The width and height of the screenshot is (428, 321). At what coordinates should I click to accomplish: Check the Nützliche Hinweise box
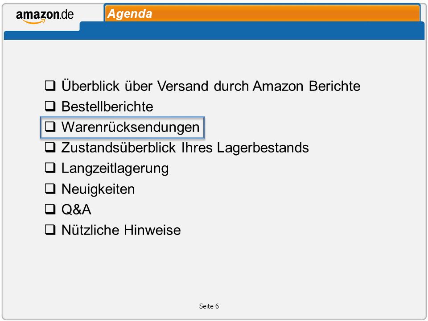(x=50, y=230)
